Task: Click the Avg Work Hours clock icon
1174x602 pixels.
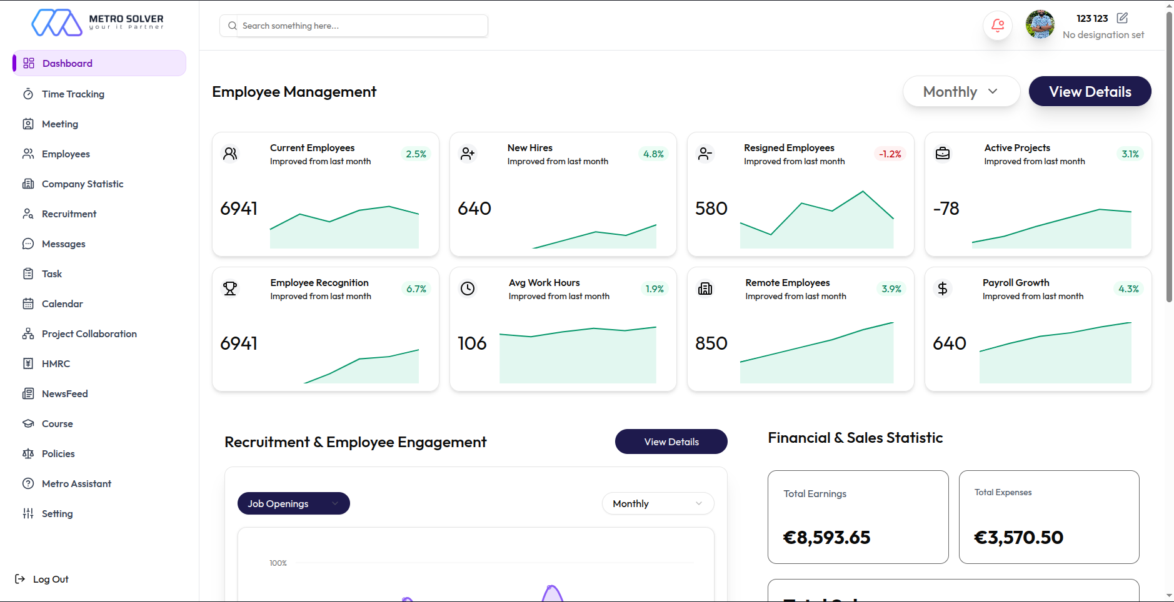Action: [x=468, y=289]
